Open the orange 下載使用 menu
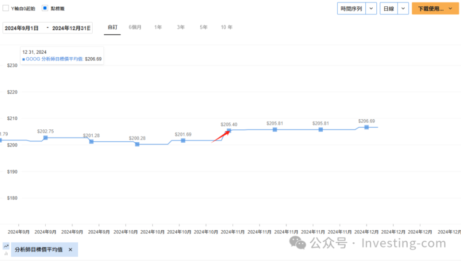Screen dimensions: 461x261 point(435,9)
